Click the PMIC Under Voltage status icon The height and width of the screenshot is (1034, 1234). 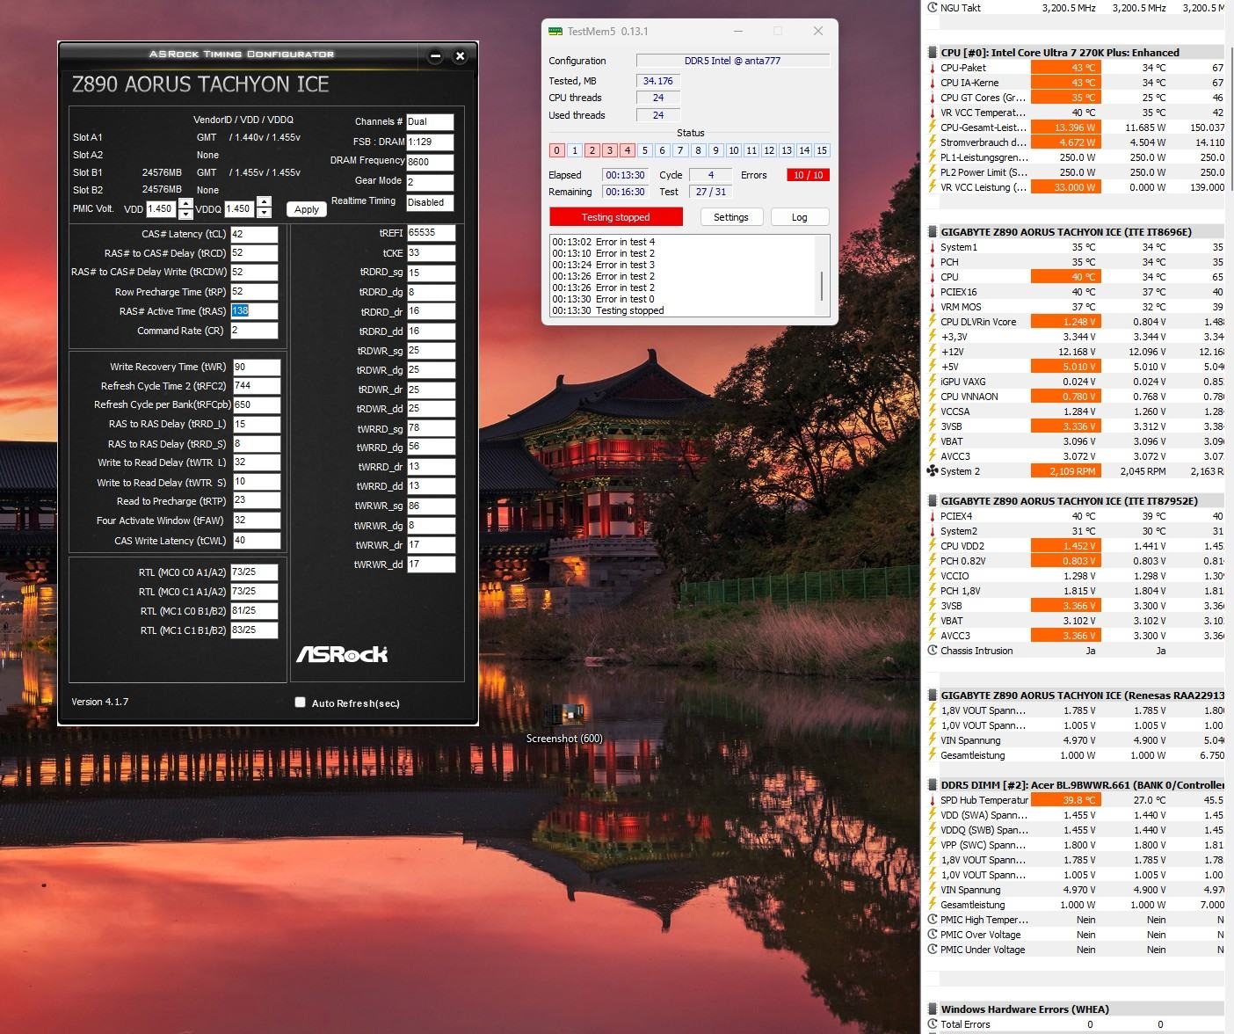[933, 950]
